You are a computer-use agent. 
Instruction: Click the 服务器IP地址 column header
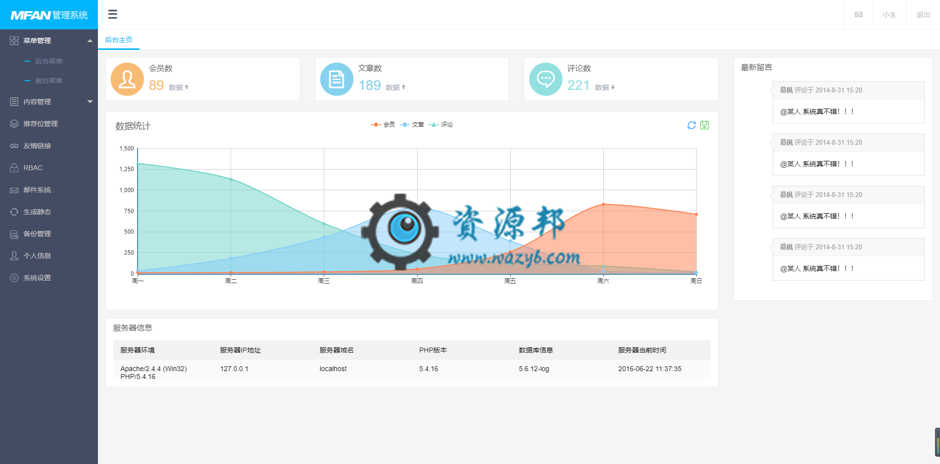point(240,350)
